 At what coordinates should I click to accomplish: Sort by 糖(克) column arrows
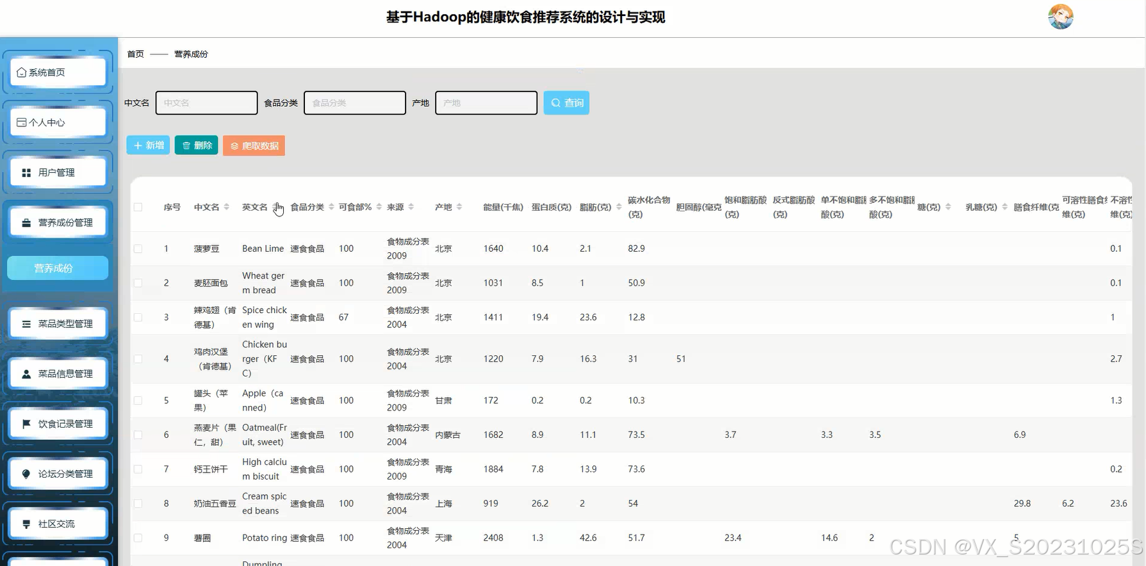[x=948, y=207]
